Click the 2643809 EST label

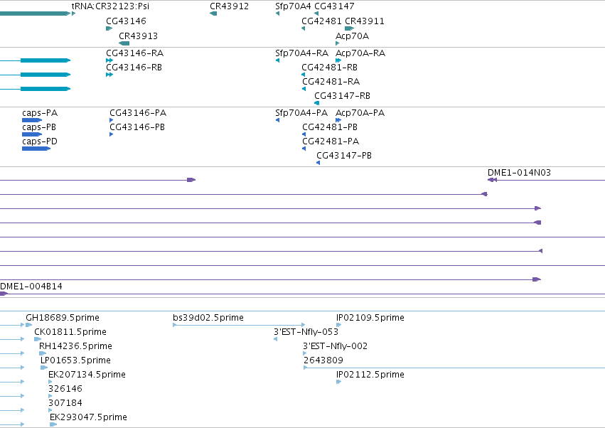pos(323,360)
